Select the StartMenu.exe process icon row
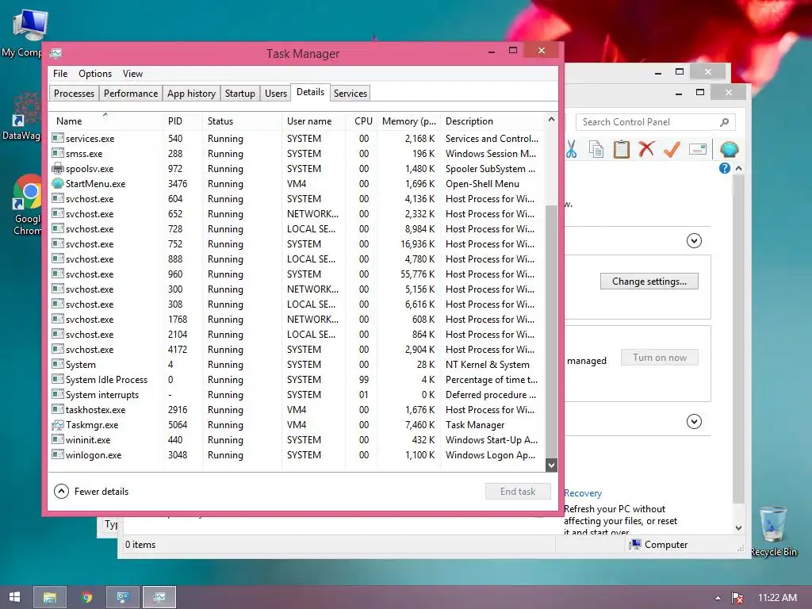This screenshot has width=812, height=609. point(57,184)
